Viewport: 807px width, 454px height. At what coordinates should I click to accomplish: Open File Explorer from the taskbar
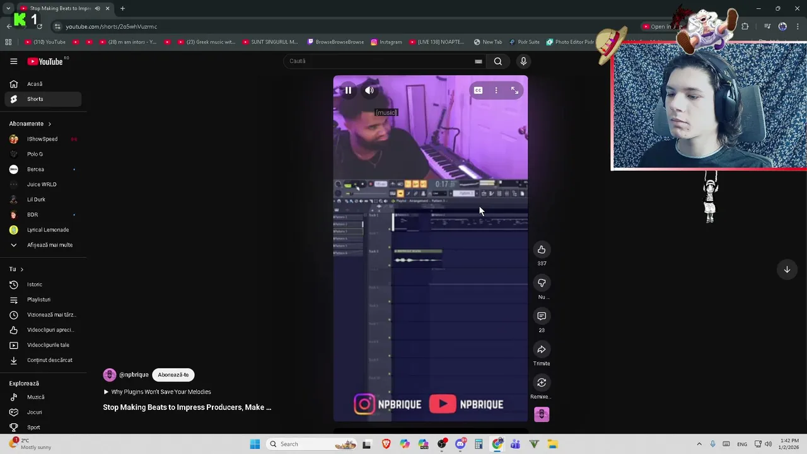click(552, 444)
